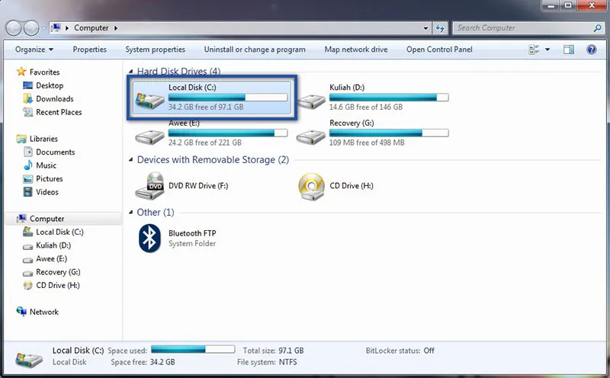Open the Organize dropdown menu
This screenshot has width=610, height=378.
[x=34, y=50]
